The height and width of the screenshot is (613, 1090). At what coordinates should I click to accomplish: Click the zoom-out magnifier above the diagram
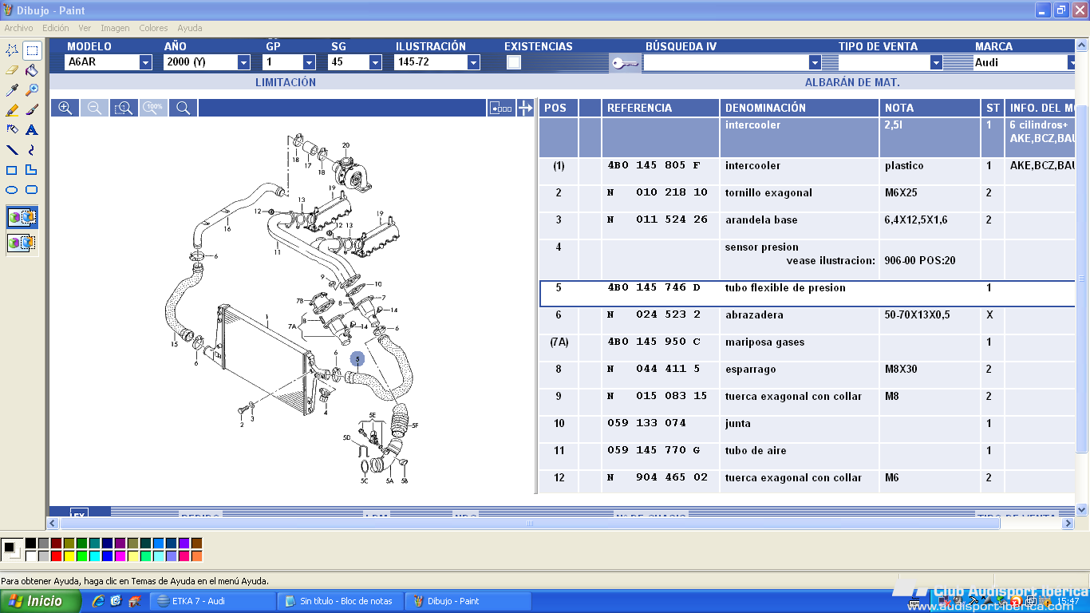tap(94, 108)
